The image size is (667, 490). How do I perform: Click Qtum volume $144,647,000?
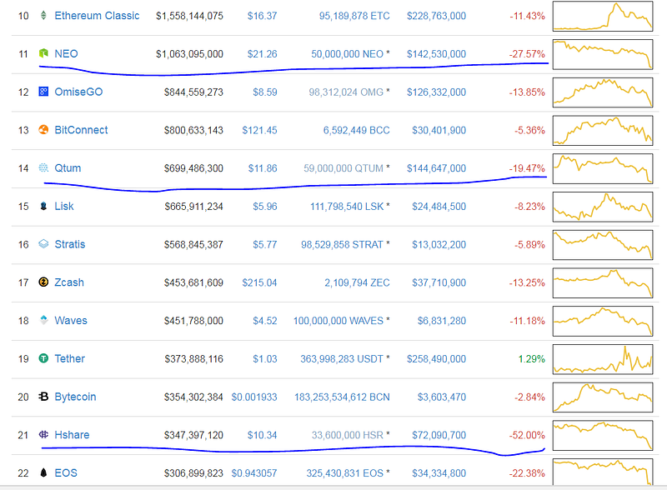(436, 168)
